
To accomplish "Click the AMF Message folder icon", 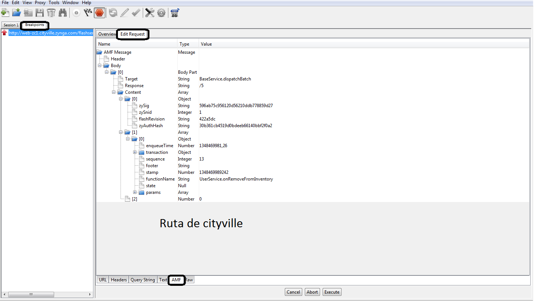I will [99, 52].
